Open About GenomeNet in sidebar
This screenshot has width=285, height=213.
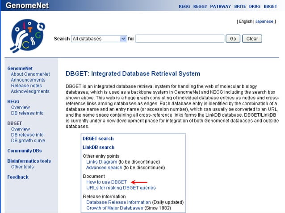30,74
